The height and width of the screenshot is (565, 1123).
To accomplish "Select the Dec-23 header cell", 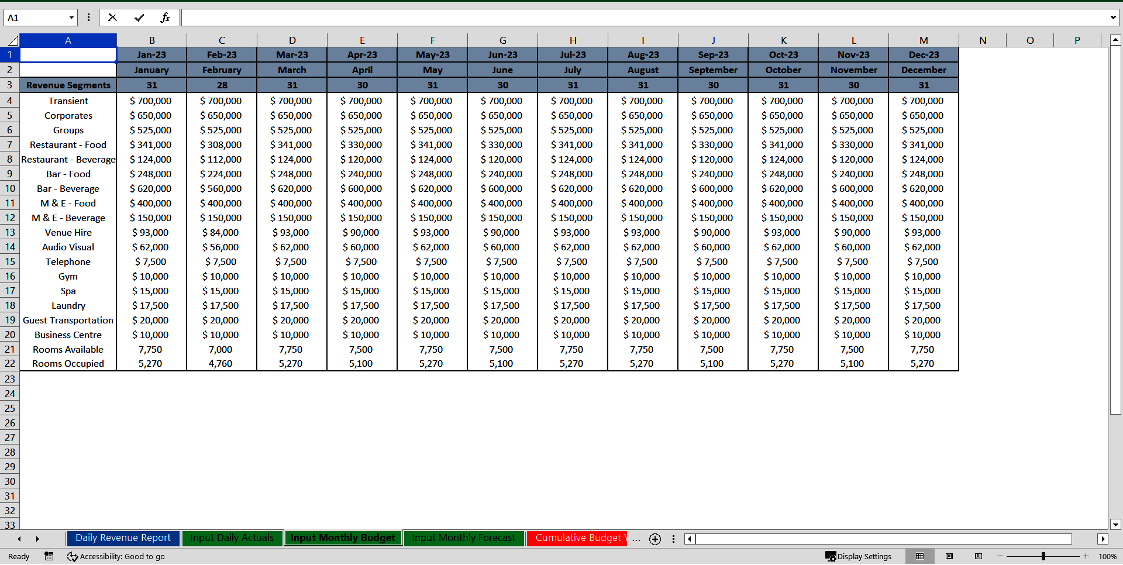I will tap(924, 54).
